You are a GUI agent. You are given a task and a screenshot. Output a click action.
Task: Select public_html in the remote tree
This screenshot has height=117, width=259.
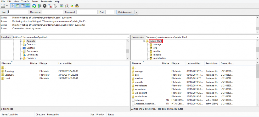tap(156, 41)
